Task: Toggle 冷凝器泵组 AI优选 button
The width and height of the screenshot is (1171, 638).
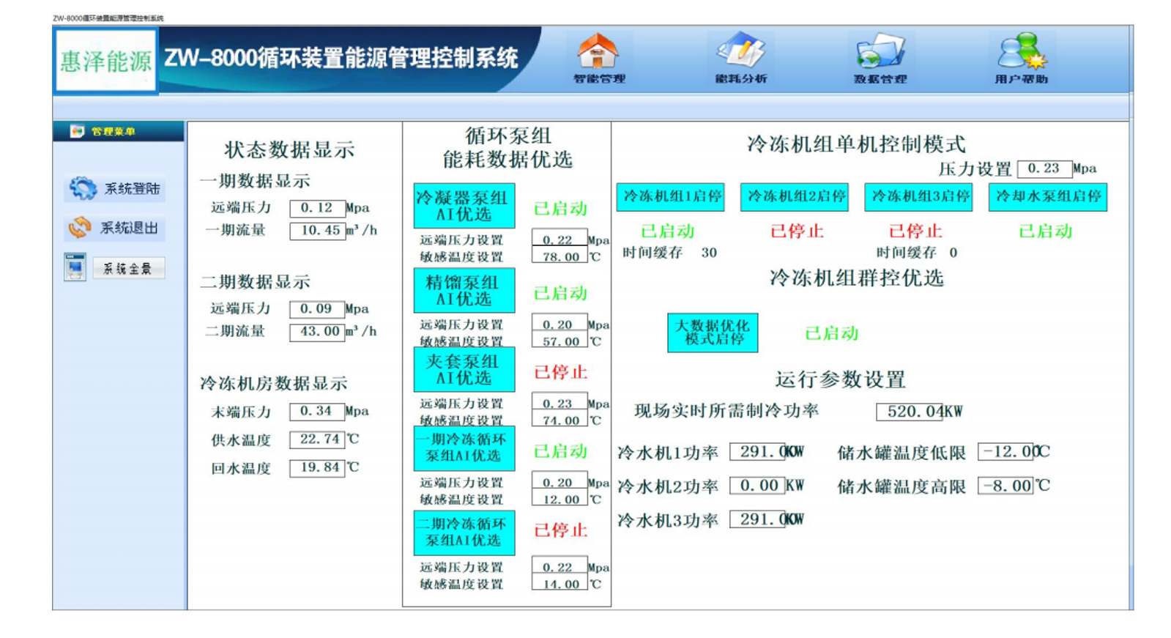Action: [x=464, y=206]
